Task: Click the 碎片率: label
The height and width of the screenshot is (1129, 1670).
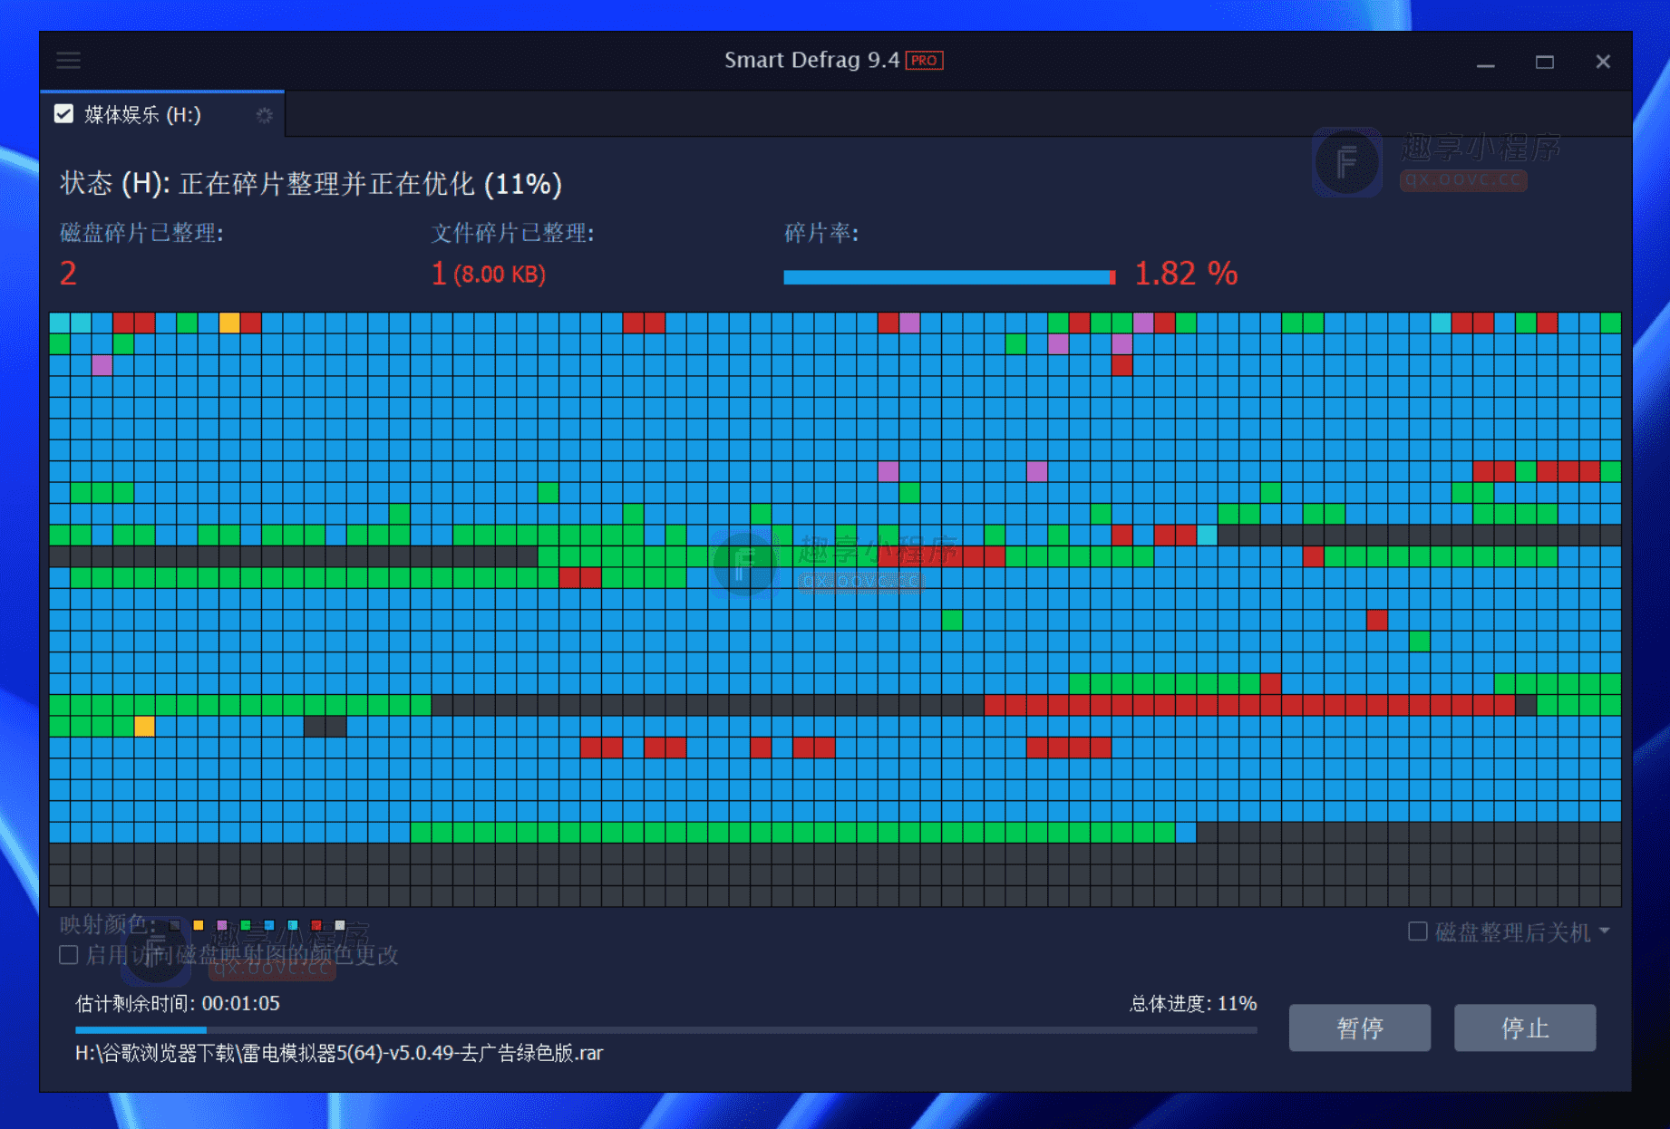Action: coord(821,233)
